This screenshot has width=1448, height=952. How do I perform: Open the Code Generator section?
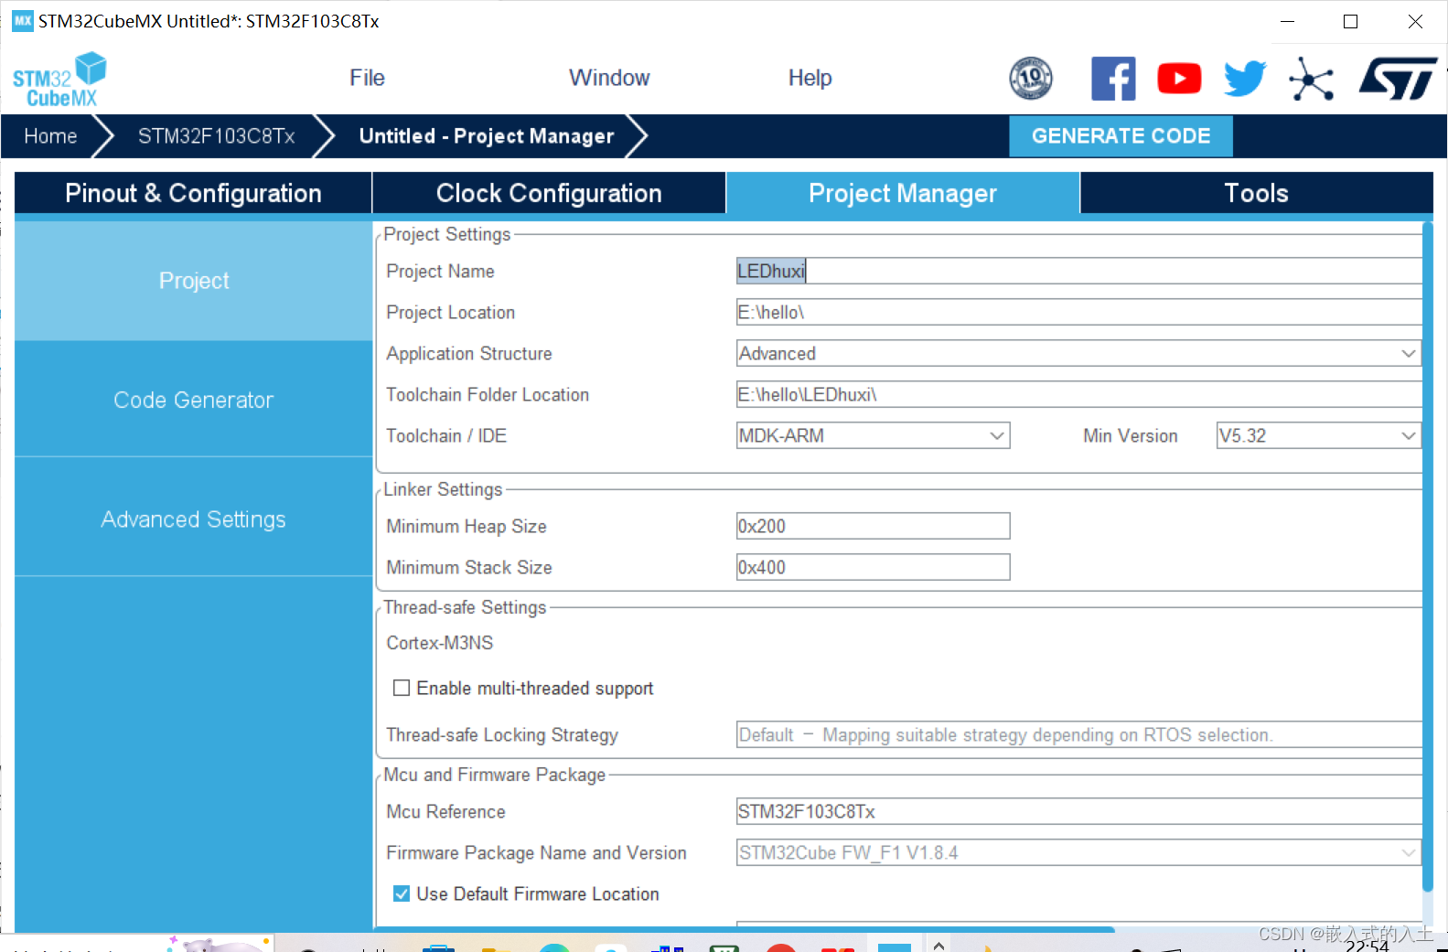coord(193,400)
